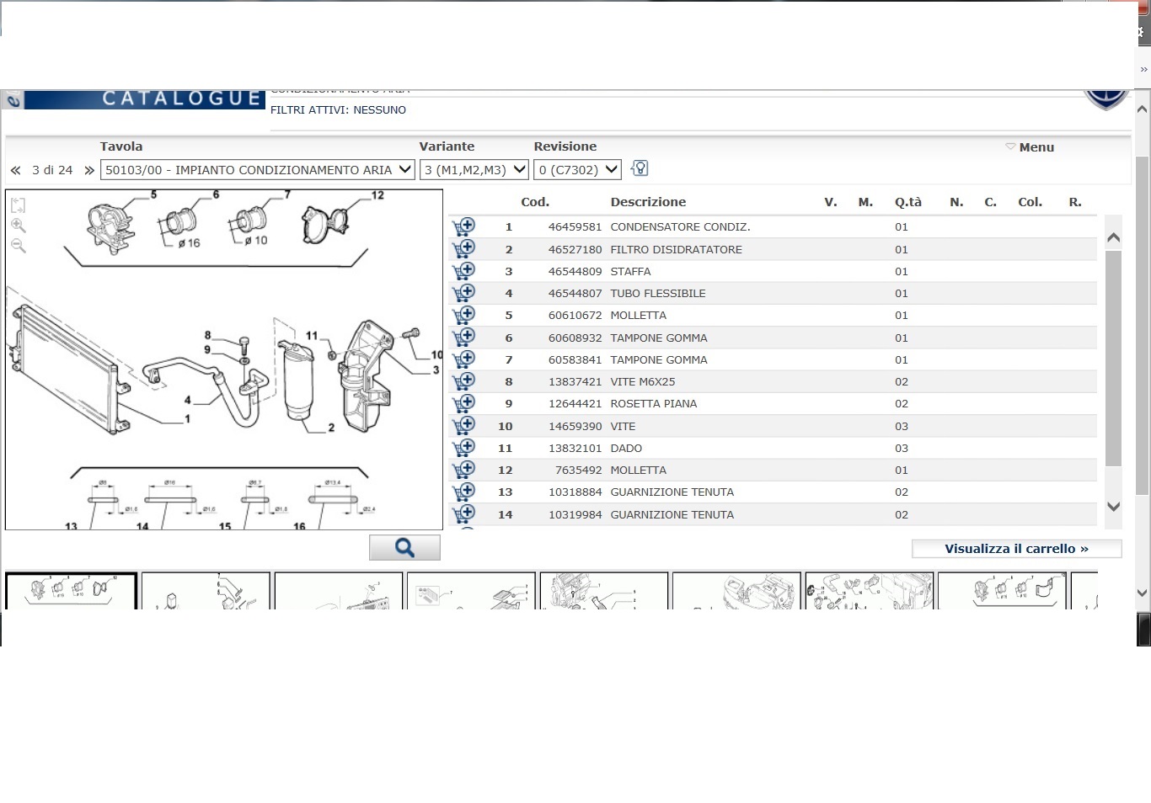Select the sixth diagram thumbnail

[736, 591]
